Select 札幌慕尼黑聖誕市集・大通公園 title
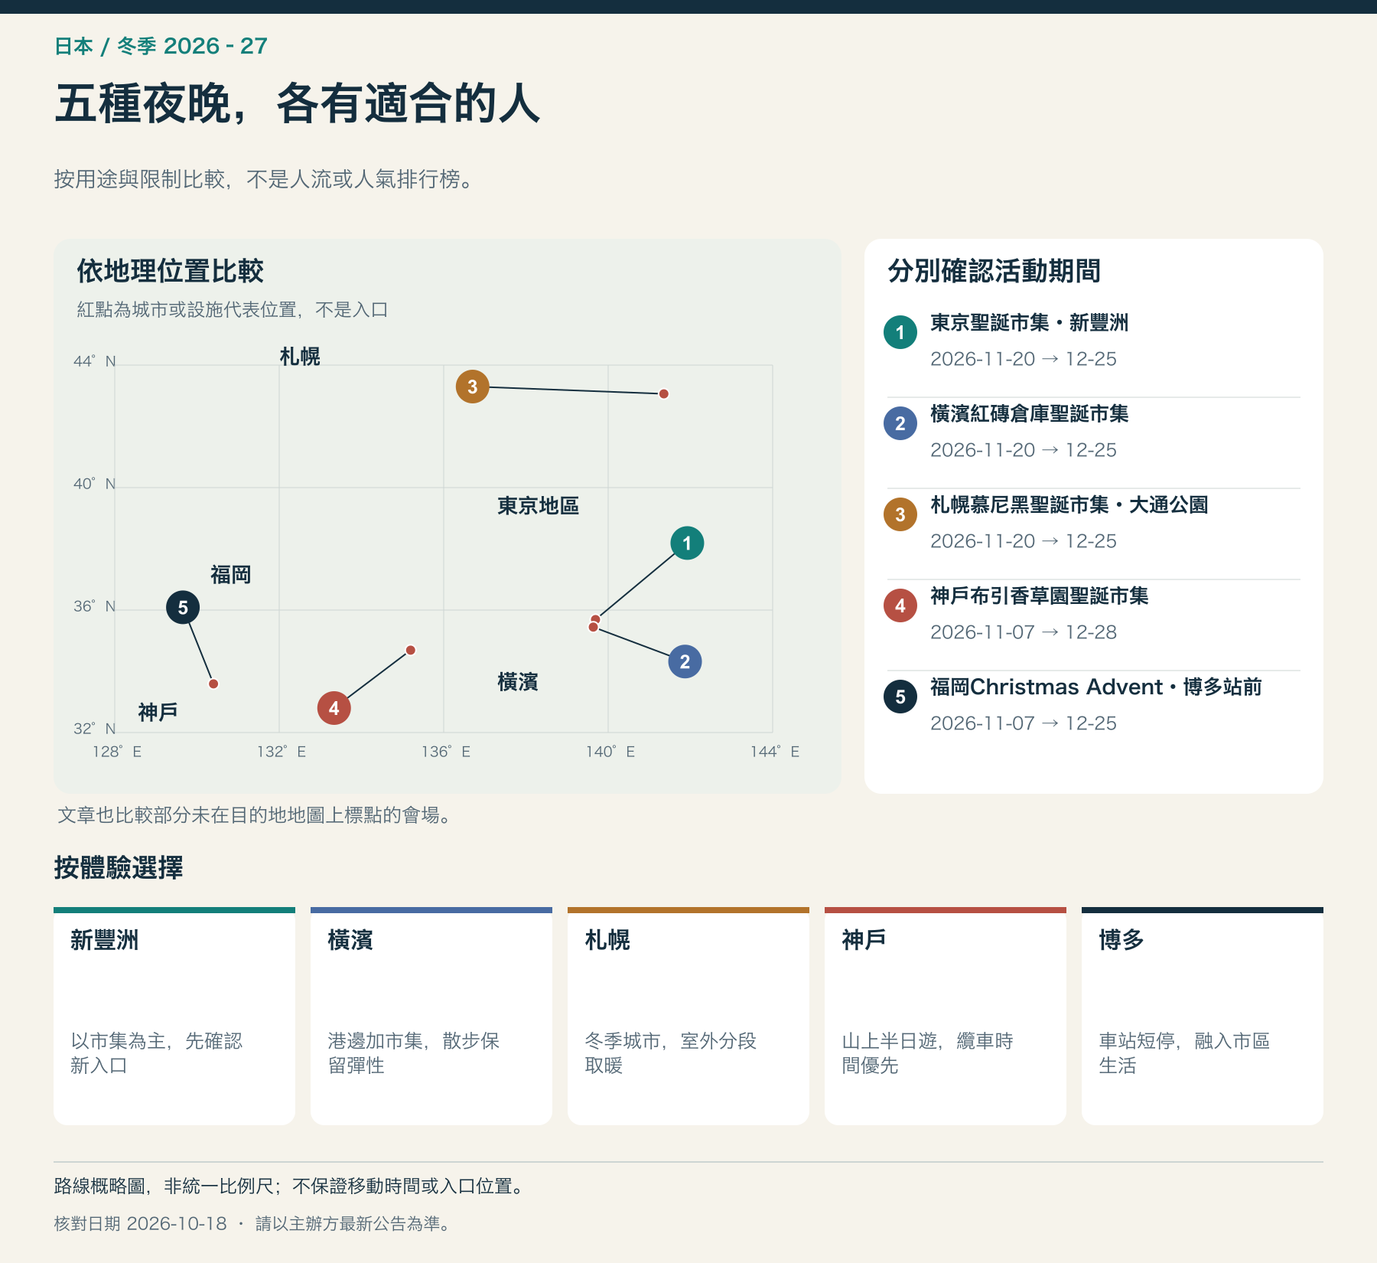 point(1069,505)
